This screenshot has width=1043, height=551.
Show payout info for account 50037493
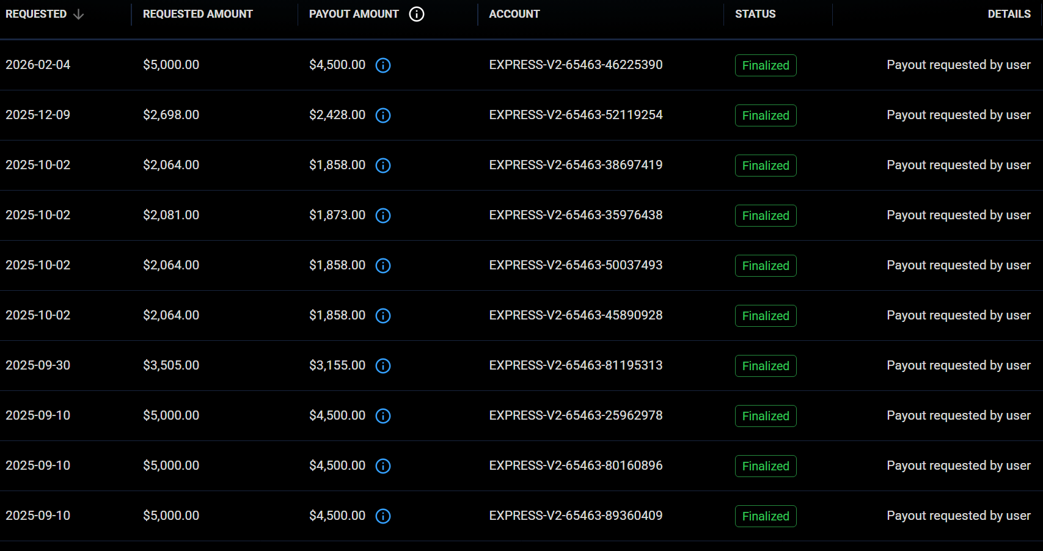click(383, 266)
